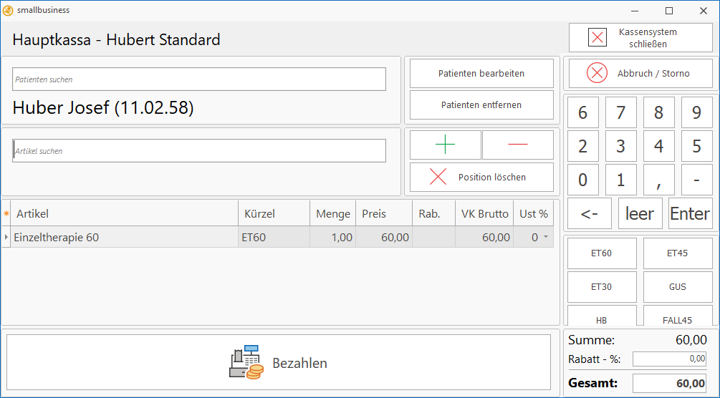Viewport: 720px width, 398px height.
Task: Expand the Einzeltherapie 60 row indicator arrow
Action: click(x=6, y=237)
